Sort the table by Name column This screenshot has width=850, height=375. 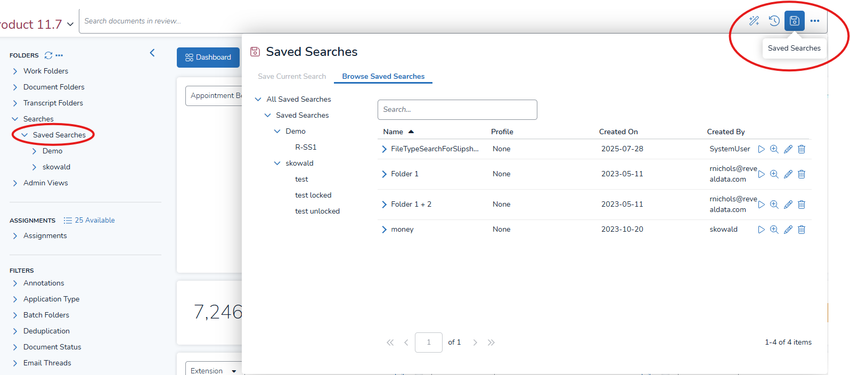[x=393, y=132]
